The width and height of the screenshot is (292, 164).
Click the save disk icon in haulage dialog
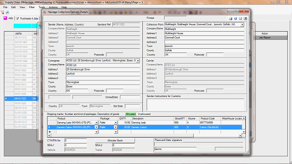(x=240, y=19)
